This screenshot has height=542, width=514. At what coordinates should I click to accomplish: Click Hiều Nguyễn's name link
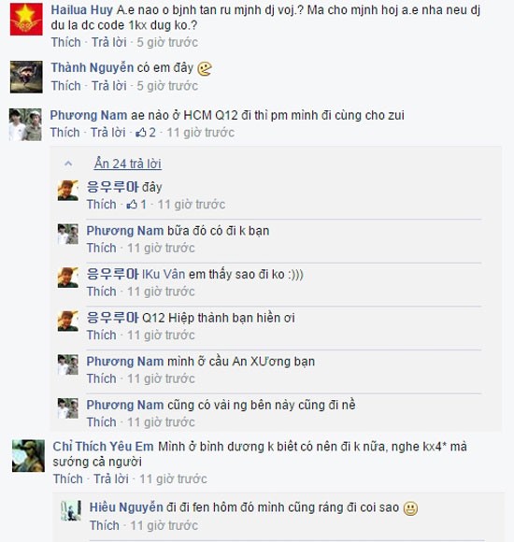(126, 507)
